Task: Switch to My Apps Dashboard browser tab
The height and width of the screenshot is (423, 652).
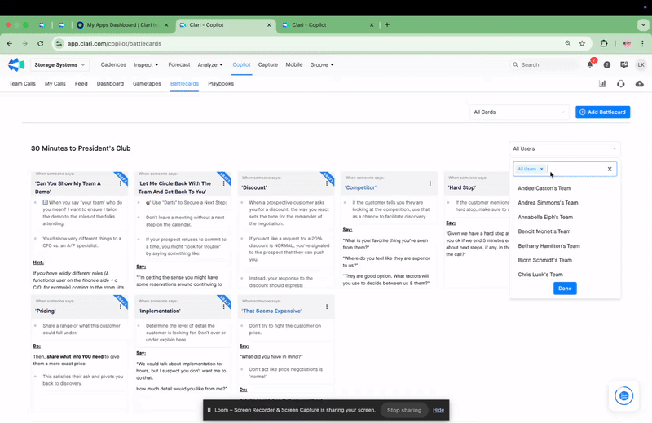Action: (x=123, y=25)
